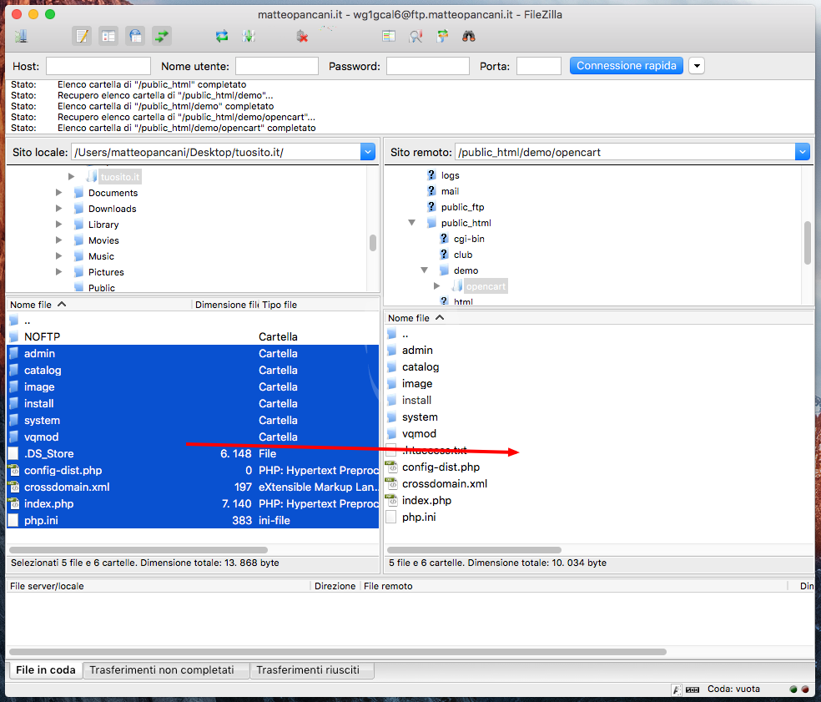The image size is (821, 702).
Task: Click the queue size icon beside 'Coda: vuota'
Action: coord(693,689)
